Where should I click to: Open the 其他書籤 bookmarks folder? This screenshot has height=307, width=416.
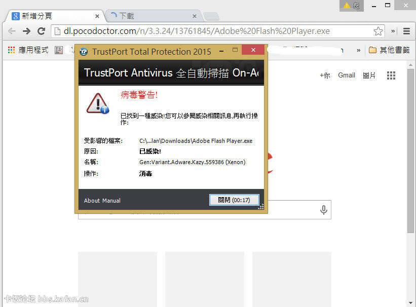click(x=389, y=50)
